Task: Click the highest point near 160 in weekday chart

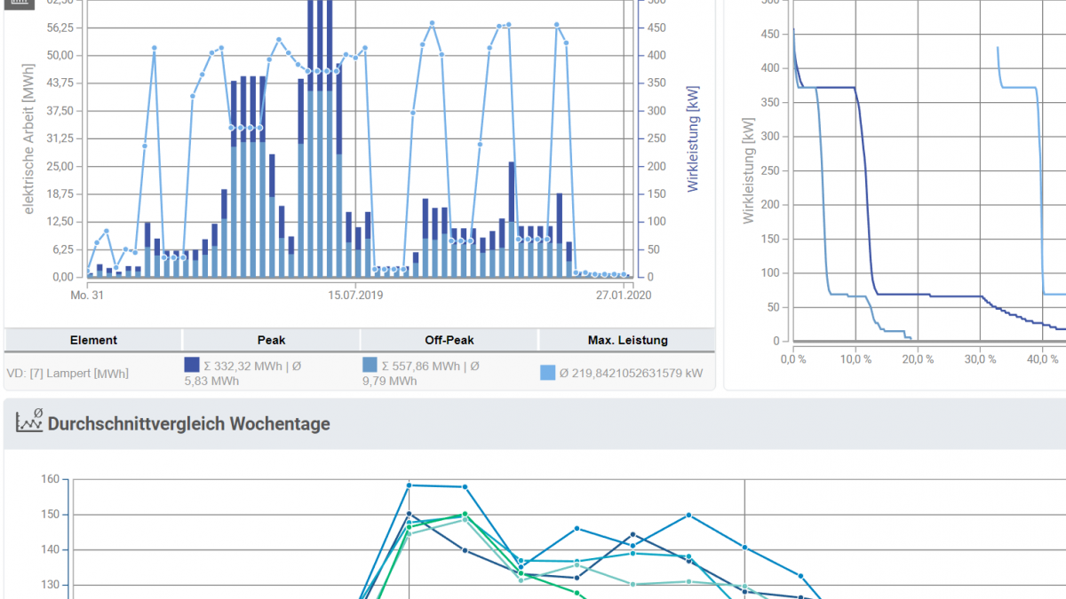Action: tap(409, 485)
